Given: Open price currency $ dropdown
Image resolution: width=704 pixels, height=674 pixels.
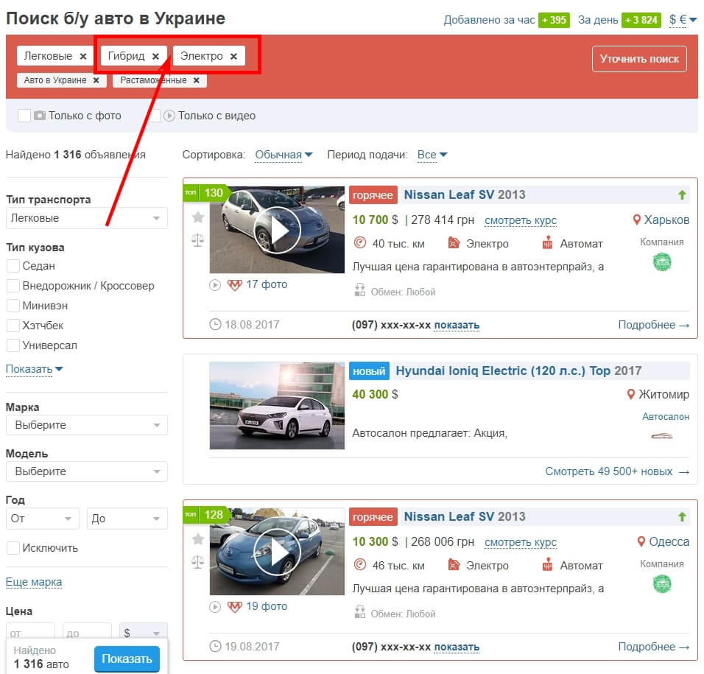Looking at the screenshot, I should click(143, 632).
